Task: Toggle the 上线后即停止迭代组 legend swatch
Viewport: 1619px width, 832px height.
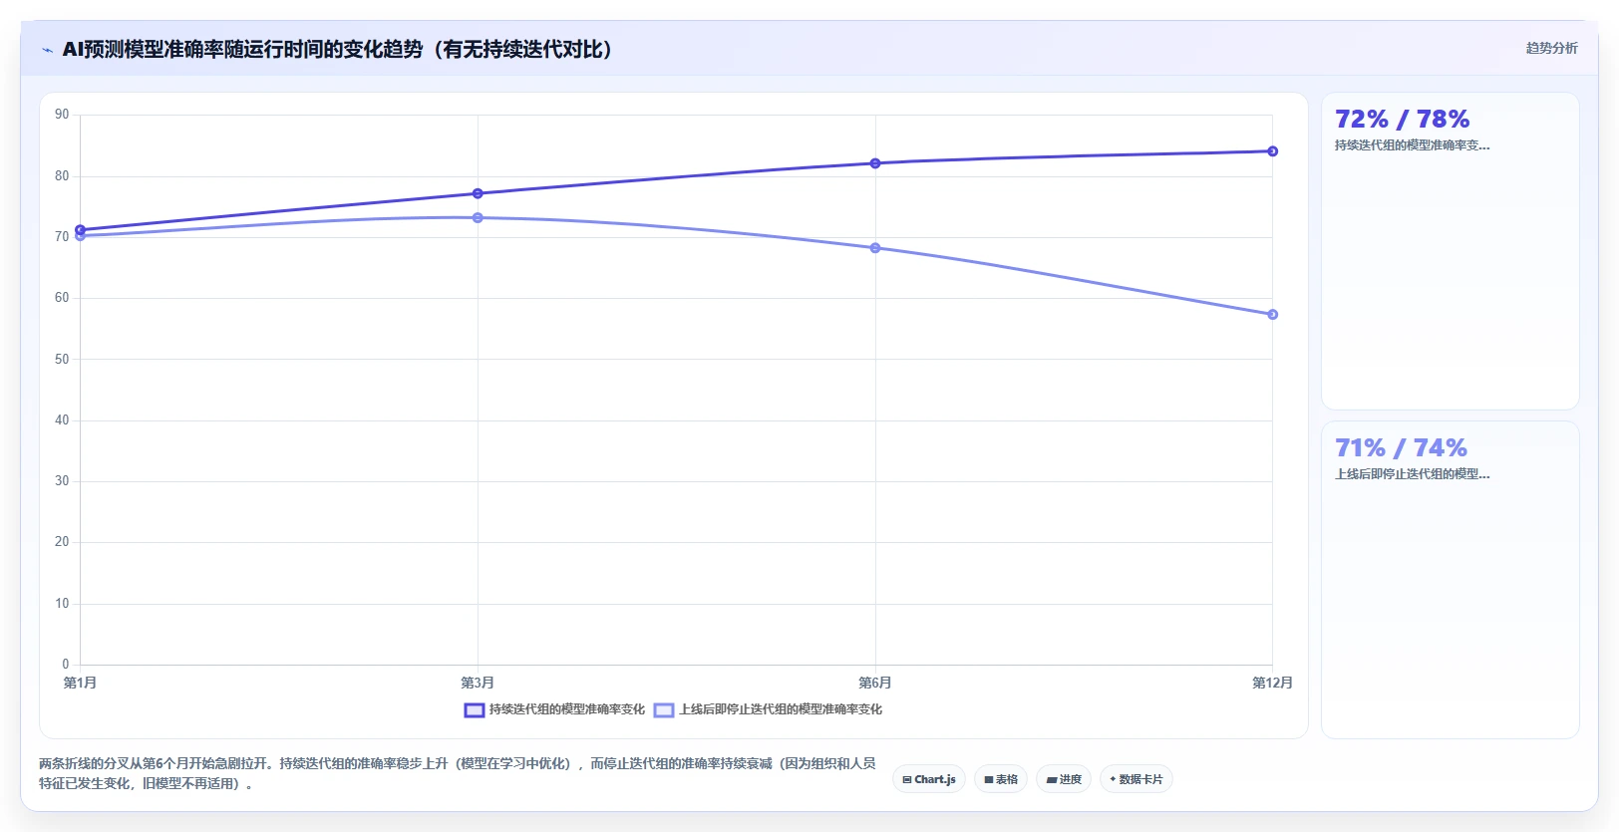Action: 664,710
